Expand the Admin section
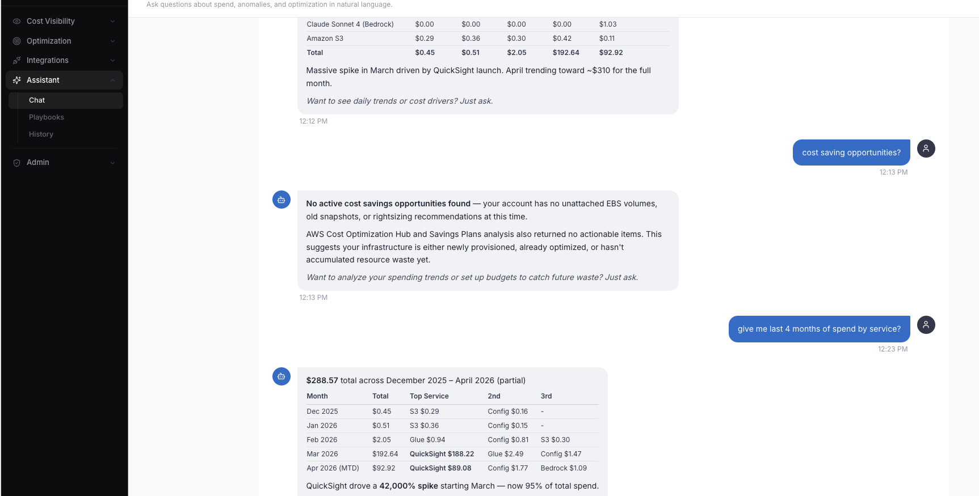 tap(112, 162)
